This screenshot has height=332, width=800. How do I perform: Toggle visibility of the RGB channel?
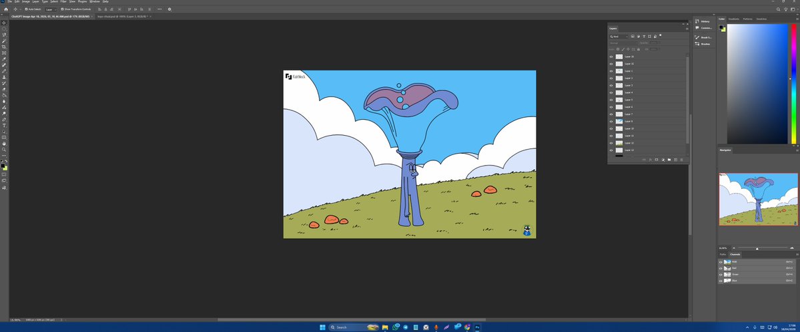(721, 262)
